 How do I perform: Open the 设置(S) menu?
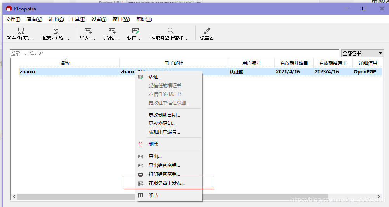pyautogui.click(x=99, y=19)
